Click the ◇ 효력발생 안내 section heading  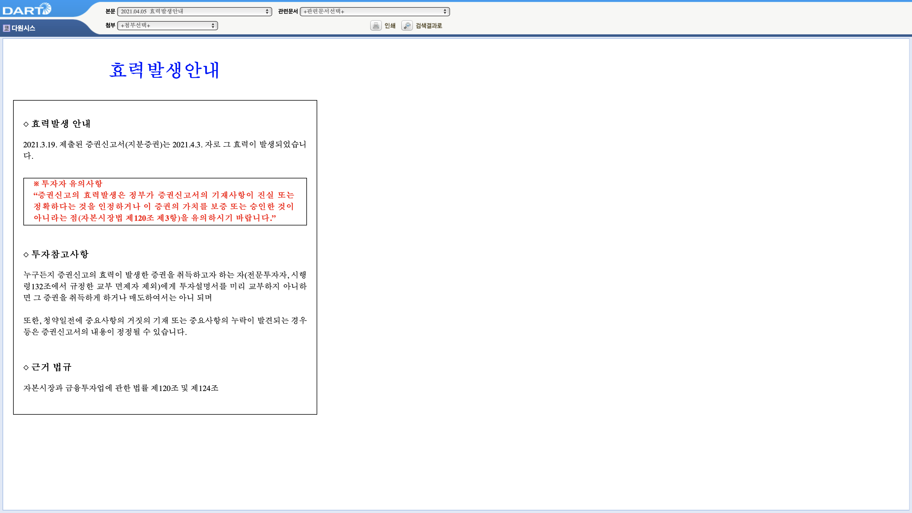pos(57,124)
